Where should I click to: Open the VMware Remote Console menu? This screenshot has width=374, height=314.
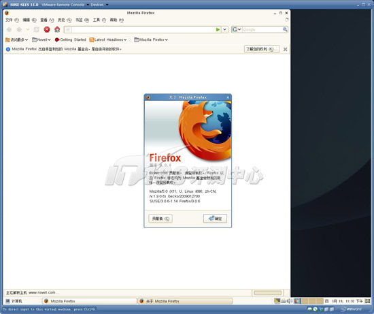point(65,5)
